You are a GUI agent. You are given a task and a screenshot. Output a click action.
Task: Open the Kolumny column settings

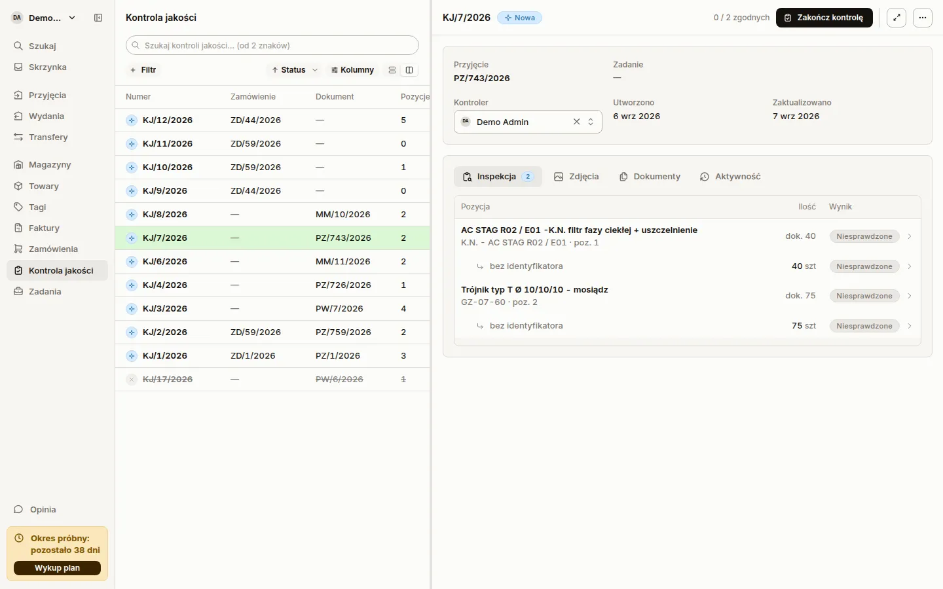click(x=352, y=70)
